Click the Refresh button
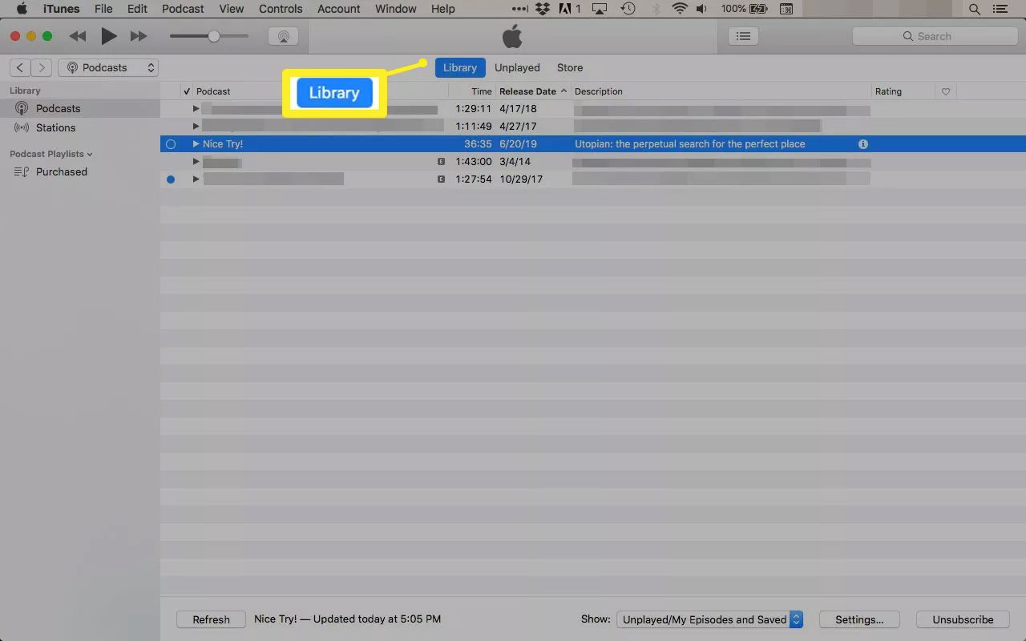The height and width of the screenshot is (641, 1026). point(212,619)
